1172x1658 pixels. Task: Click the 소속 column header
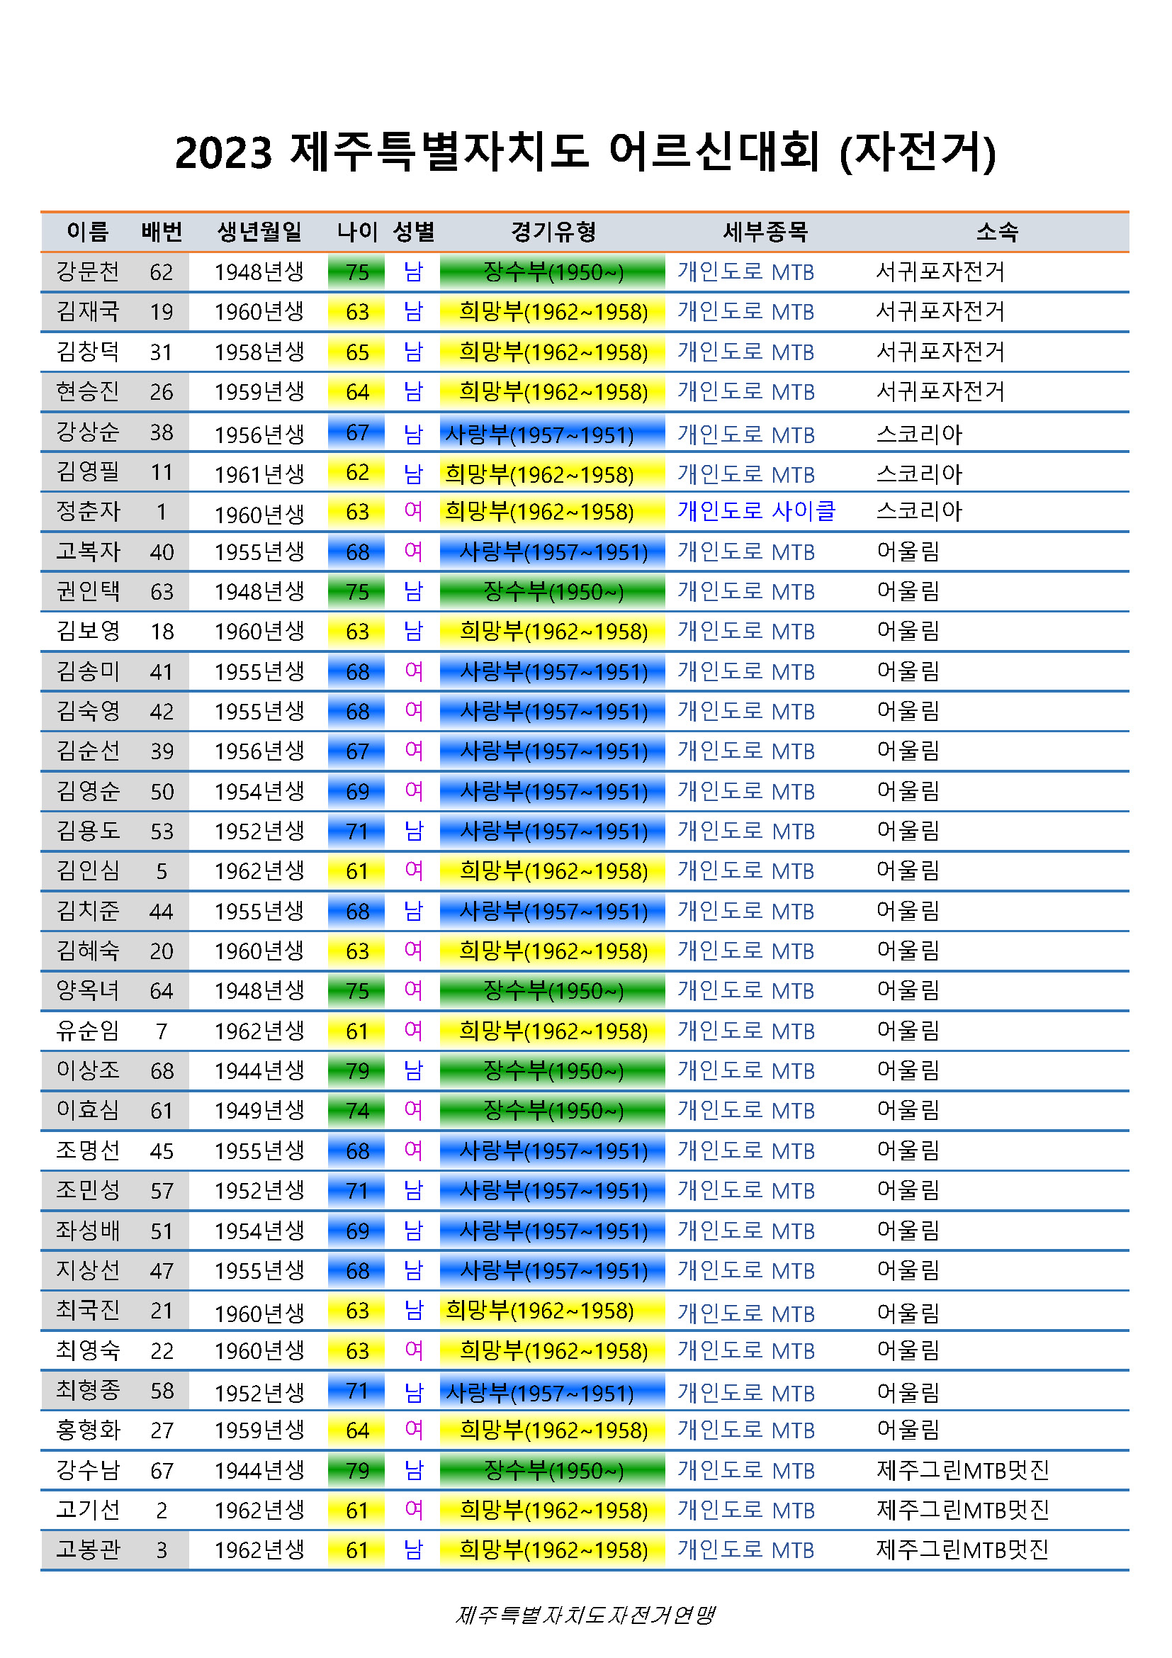coord(997,232)
